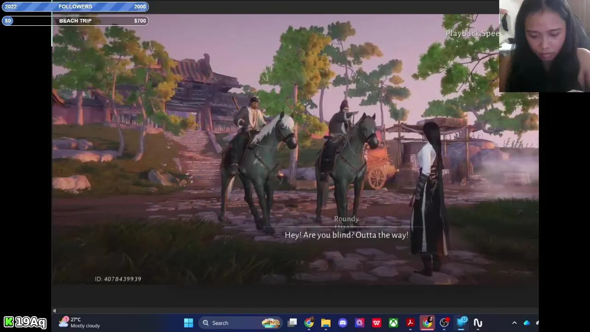Click the subtitle "Hey! Are you blind? Outta the way!"

pos(346,235)
